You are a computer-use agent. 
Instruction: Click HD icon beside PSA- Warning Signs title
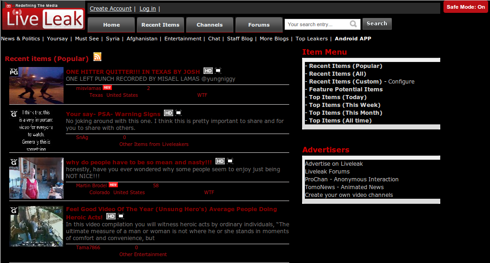(x=169, y=113)
